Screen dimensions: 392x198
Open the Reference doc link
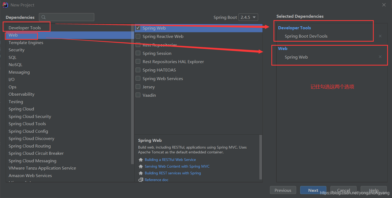[x=156, y=180]
